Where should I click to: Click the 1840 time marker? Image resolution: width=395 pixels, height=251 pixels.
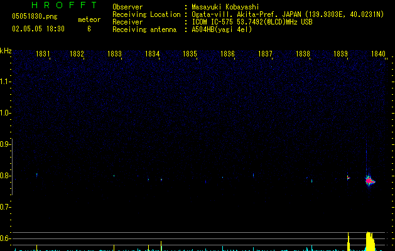(x=379, y=53)
